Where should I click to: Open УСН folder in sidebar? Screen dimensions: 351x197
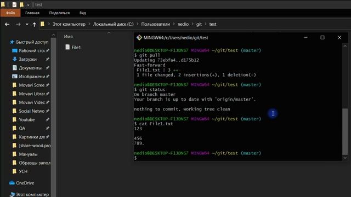pos(23,171)
